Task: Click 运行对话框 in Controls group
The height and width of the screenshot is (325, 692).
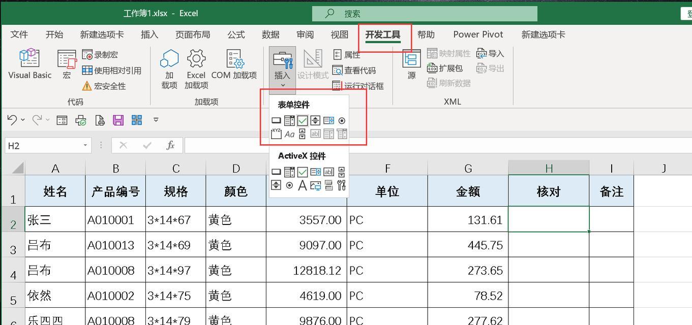Action: pos(358,86)
